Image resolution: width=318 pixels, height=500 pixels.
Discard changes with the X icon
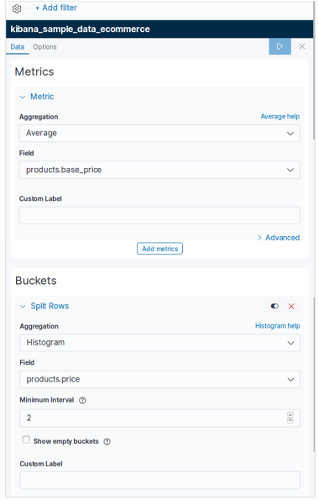(x=302, y=46)
